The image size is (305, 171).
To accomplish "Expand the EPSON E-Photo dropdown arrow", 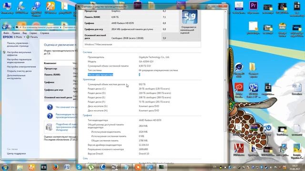I will [24, 37].
